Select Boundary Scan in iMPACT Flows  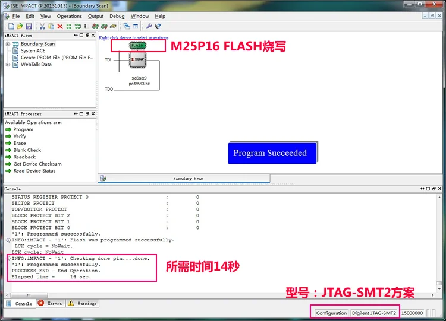click(x=37, y=44)
